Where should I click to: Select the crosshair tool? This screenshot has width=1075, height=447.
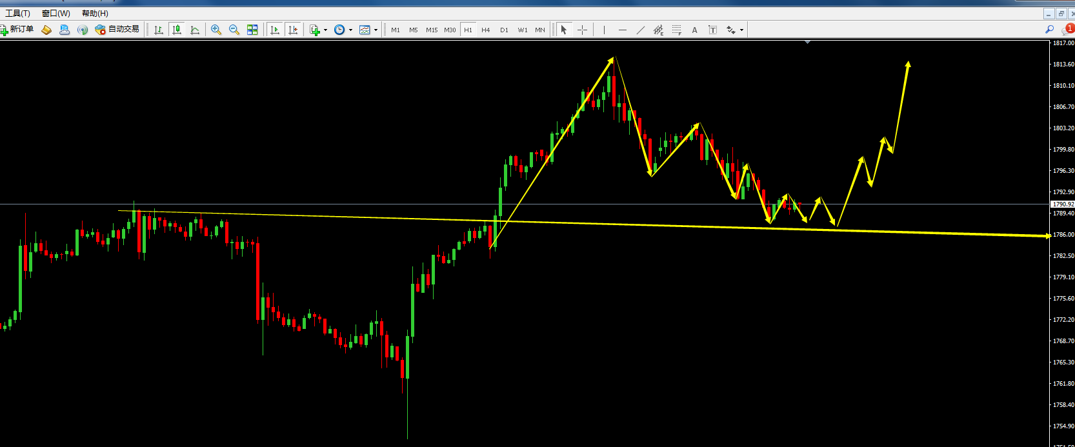[582, 30]
